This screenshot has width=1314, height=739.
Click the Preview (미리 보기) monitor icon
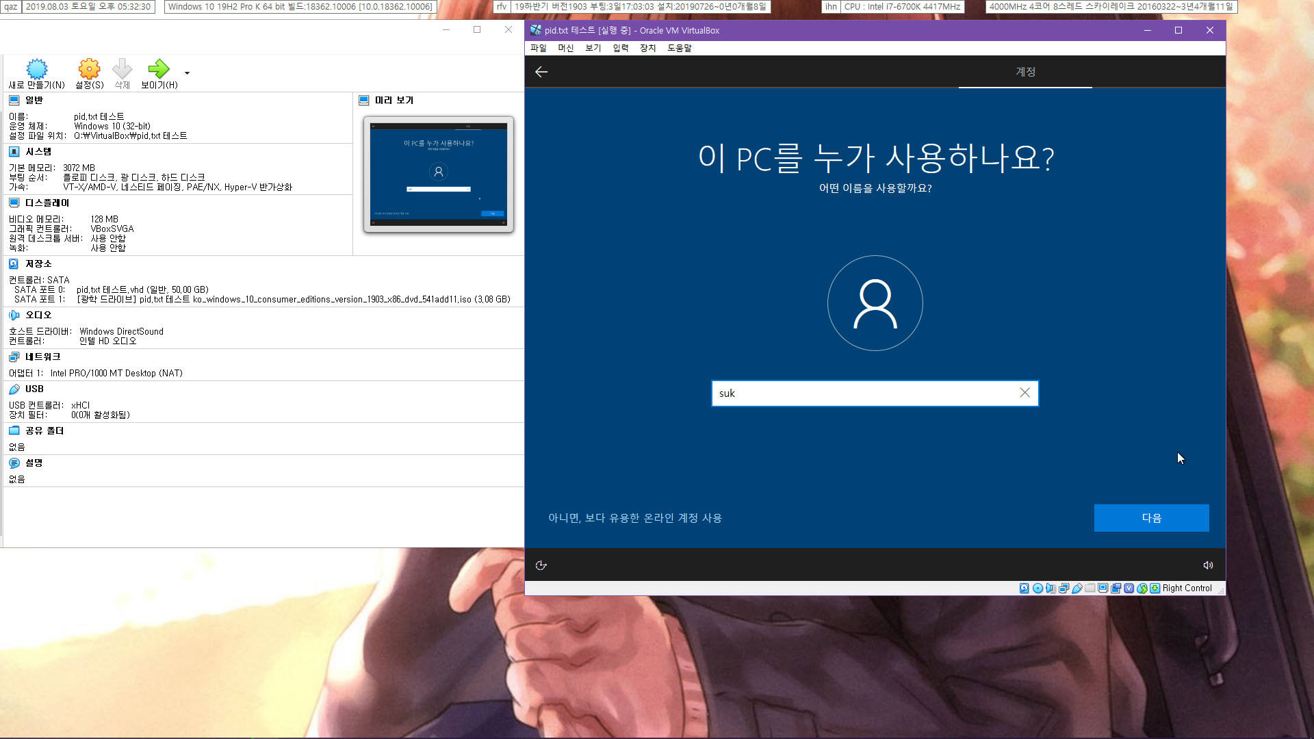tap(363, 100)
